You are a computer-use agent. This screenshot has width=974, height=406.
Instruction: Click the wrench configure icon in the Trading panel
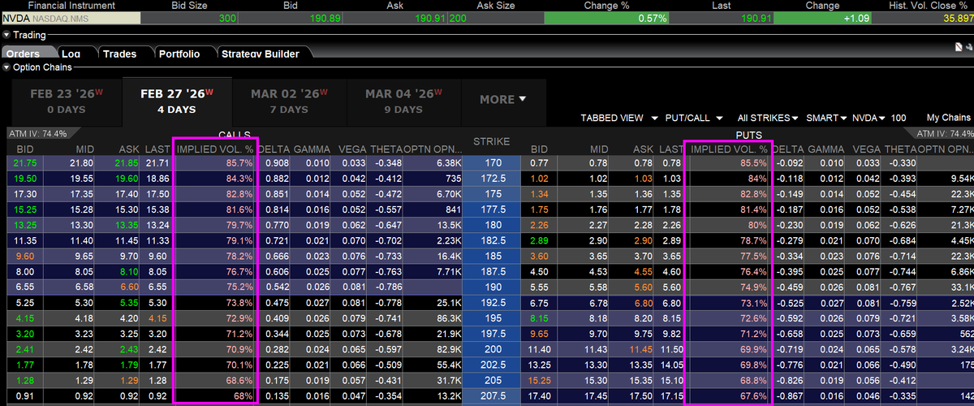pos(968,48)
